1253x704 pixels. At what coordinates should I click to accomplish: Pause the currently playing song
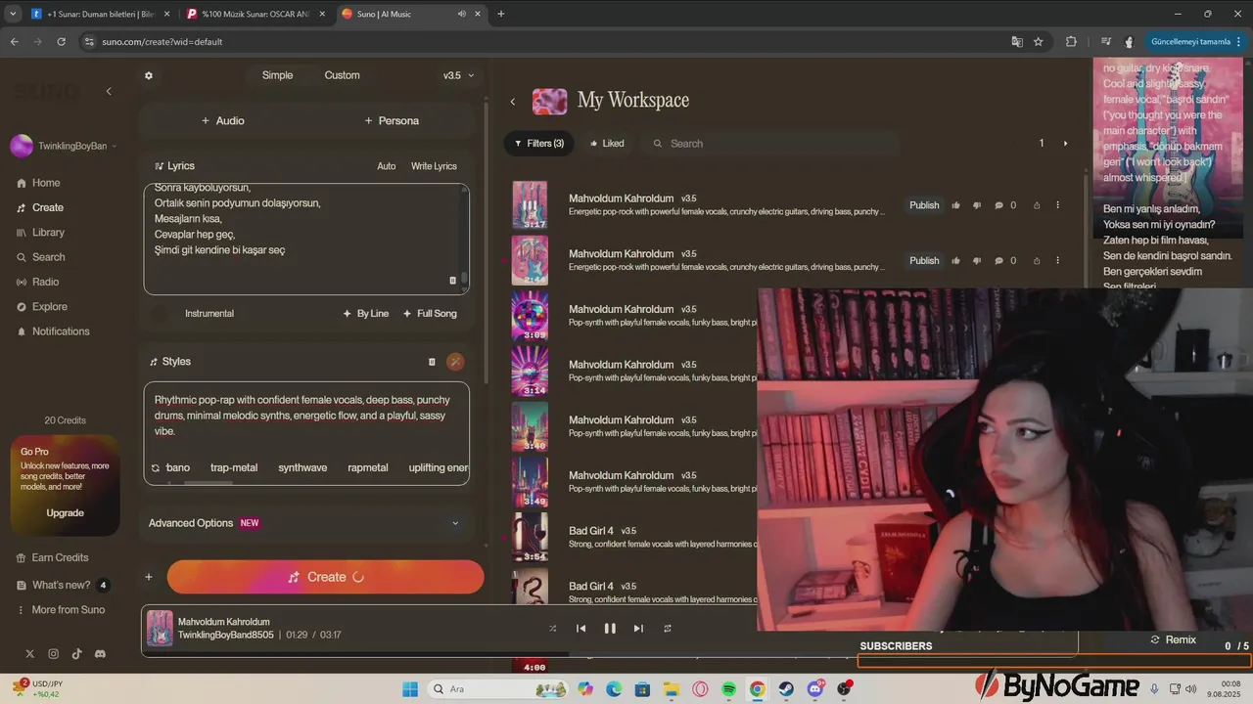[610, 629]
